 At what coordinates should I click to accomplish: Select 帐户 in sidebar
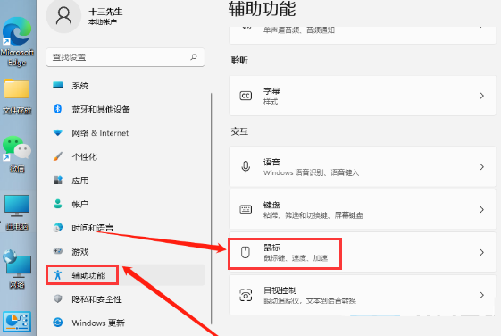[x=125, y=204]
